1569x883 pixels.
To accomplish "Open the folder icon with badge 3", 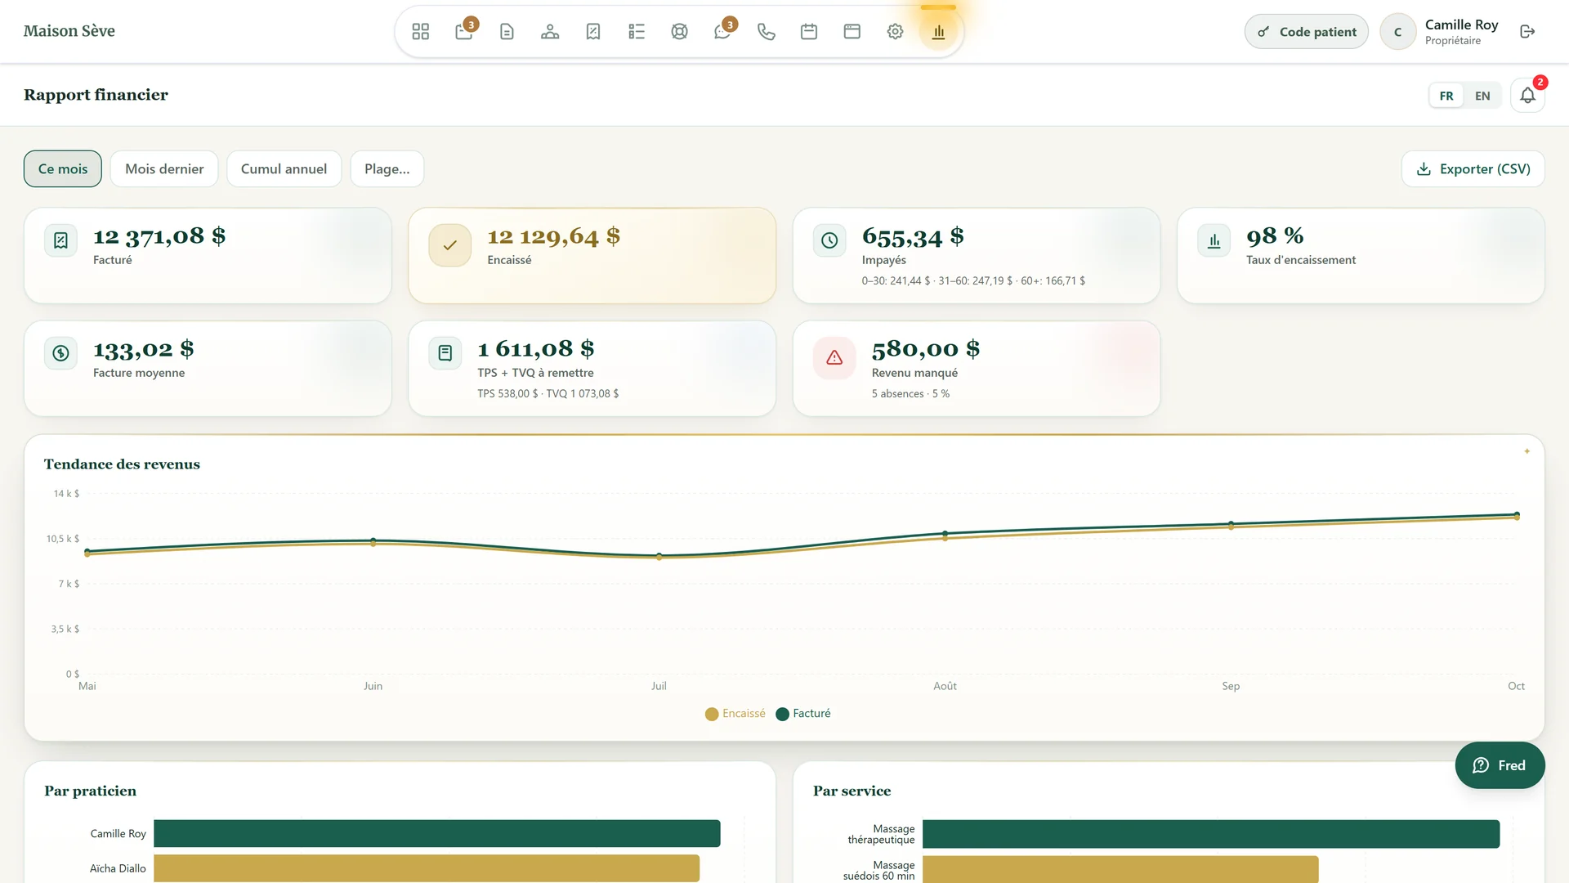I will coord(463,32).
